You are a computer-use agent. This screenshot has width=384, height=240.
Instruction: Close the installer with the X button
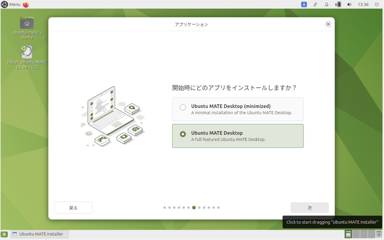click(x=328, y=24)
